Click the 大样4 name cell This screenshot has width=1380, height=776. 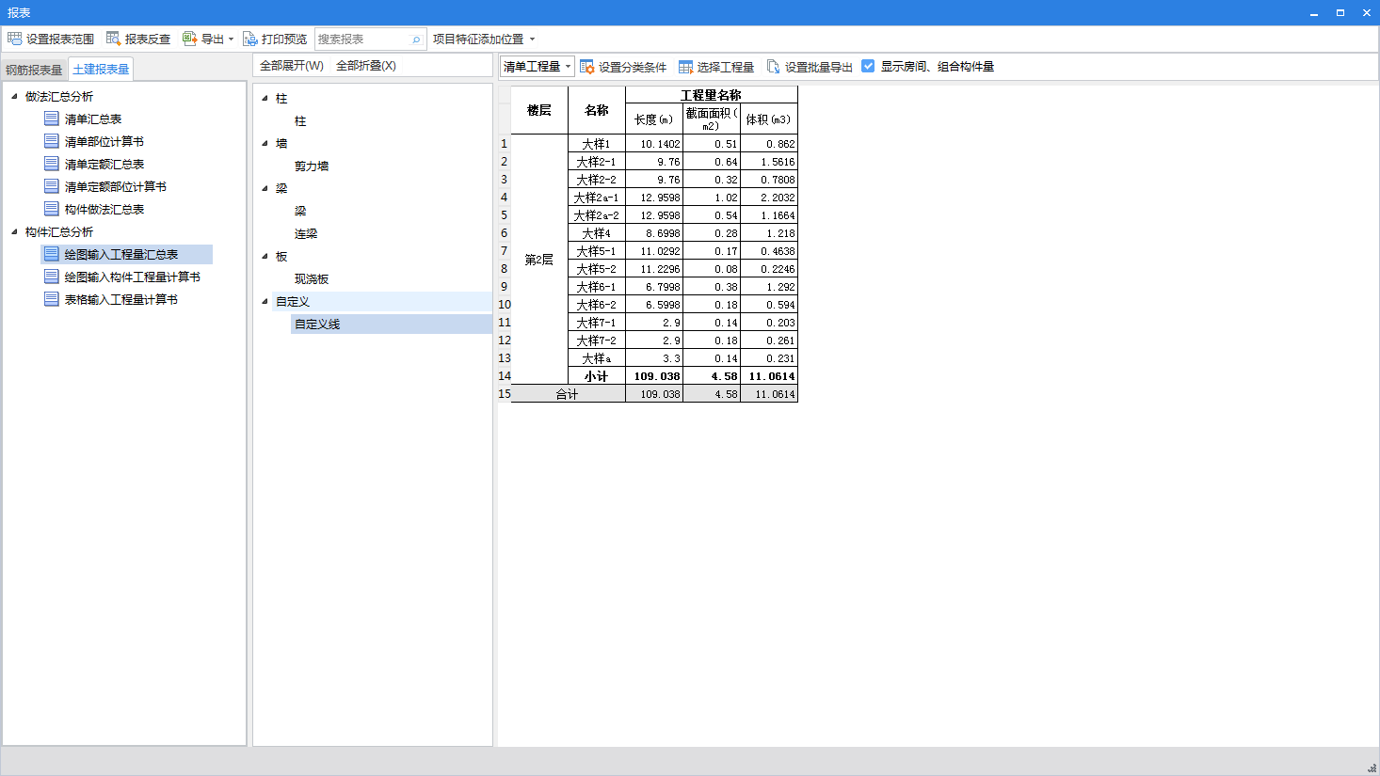[x=597, y=233]
